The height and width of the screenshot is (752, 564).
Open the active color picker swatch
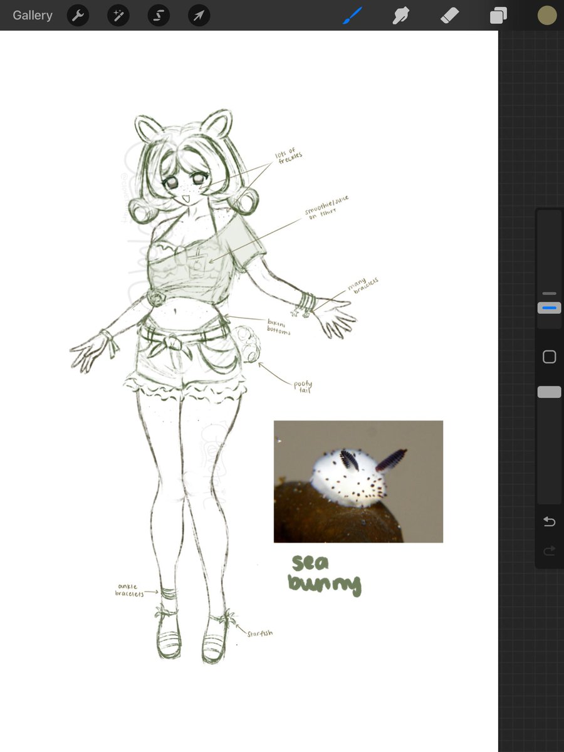point(547,15)
